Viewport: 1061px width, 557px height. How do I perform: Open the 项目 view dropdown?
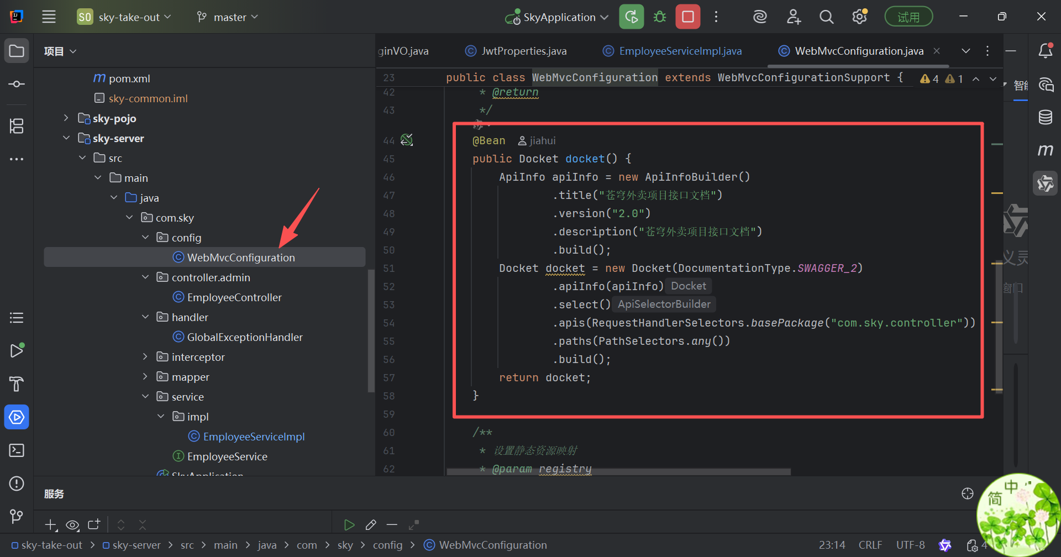click(x=60, y=51)
